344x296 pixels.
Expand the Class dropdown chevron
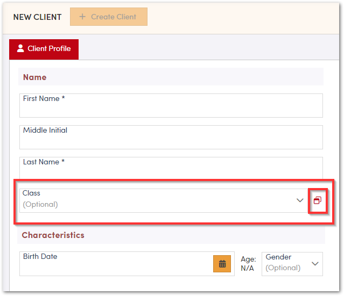click(300, 200)
